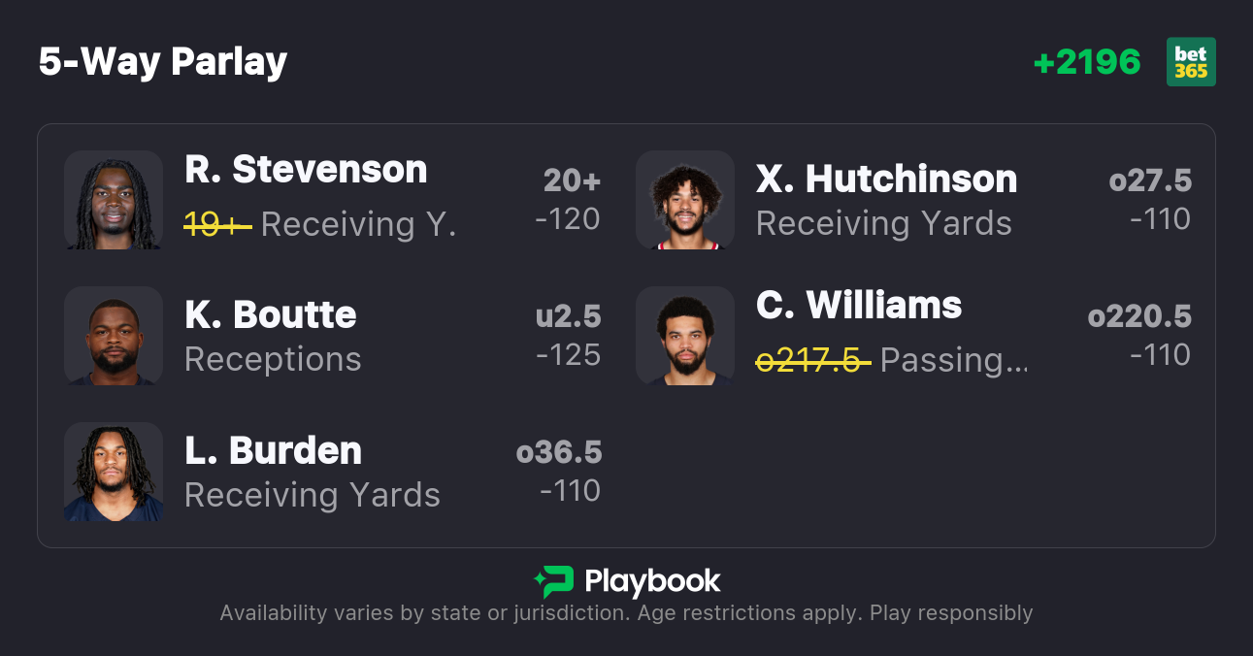The width and height of the screenshot is (1253, 656).
Task: Select the X. Hutchinson player name
Action: [x=886, y=179]
